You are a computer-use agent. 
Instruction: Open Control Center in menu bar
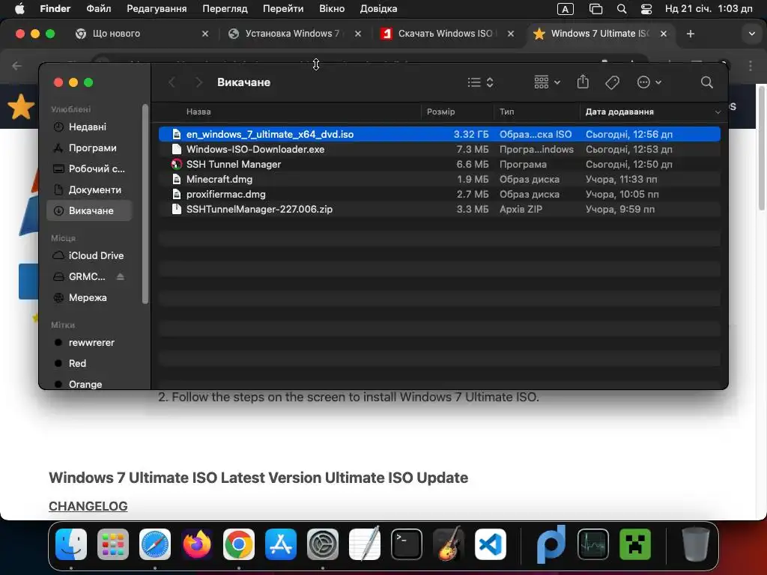[646, 9]
